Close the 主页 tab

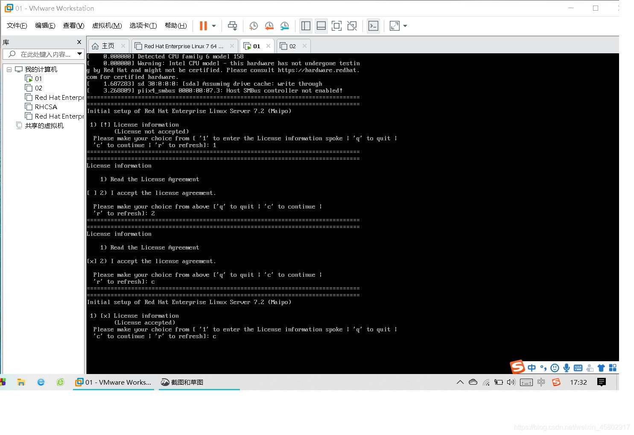[x=123, y=46]
